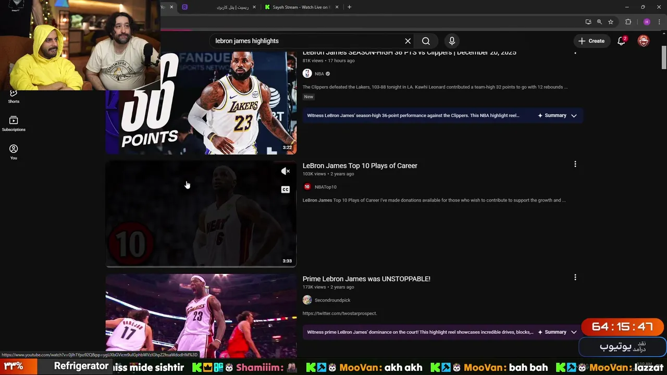
Task: Open more options for Top 10 Plays of Career
Action: 575,164
